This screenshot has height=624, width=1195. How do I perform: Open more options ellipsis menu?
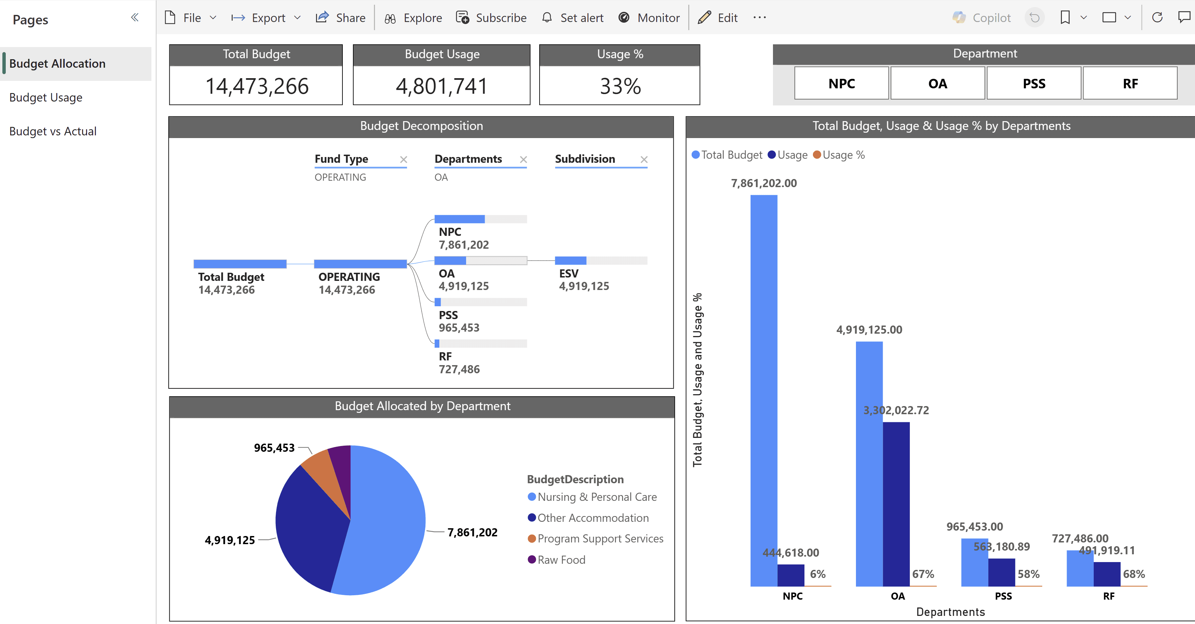[759, 18]
